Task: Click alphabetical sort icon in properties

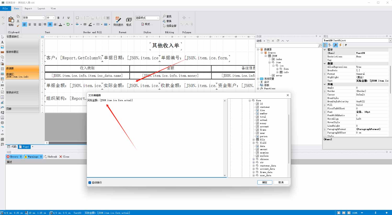Action: (330, 45)
